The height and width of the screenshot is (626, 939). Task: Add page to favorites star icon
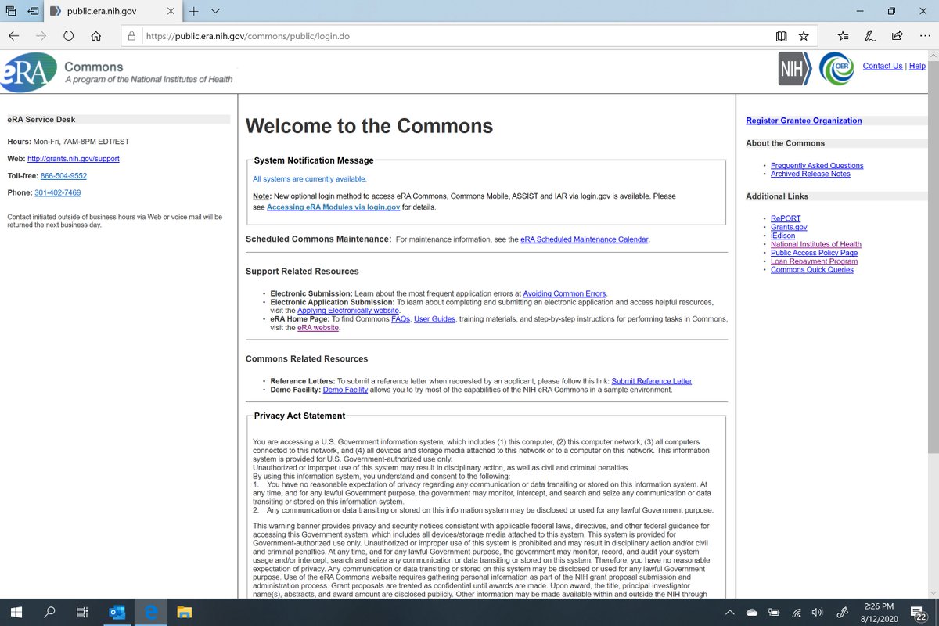804,36
